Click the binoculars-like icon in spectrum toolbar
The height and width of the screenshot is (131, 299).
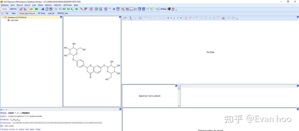tap(223, 18)
